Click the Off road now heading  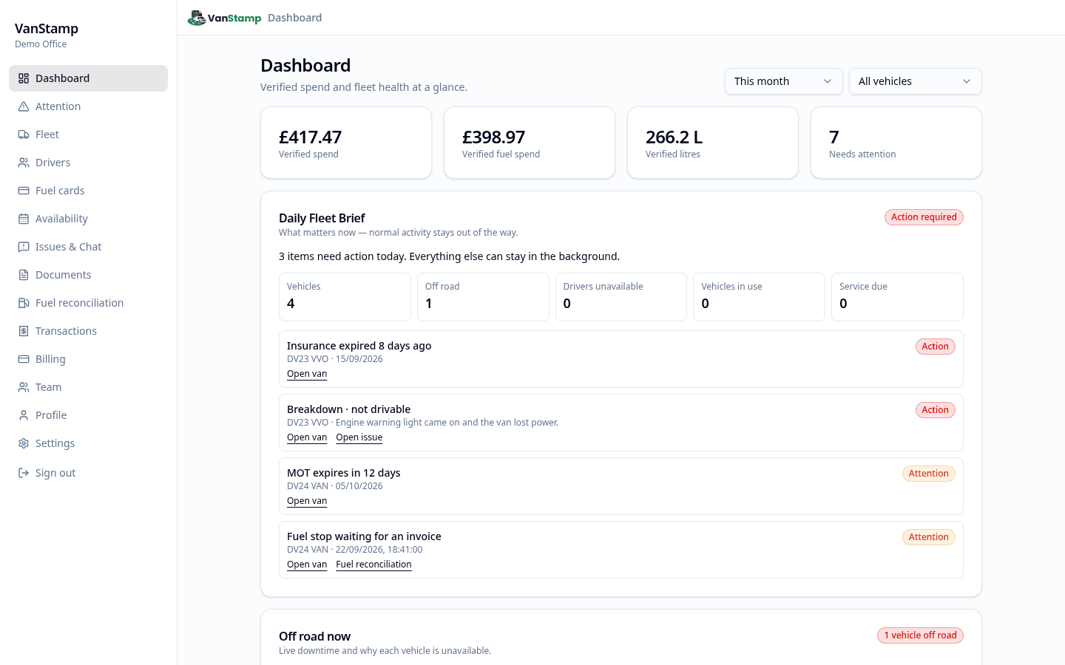[x=314, y=636]
